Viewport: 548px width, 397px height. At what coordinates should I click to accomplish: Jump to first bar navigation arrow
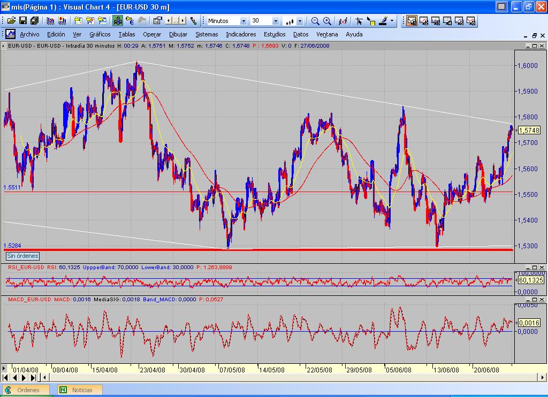click(x=5, y=377)
